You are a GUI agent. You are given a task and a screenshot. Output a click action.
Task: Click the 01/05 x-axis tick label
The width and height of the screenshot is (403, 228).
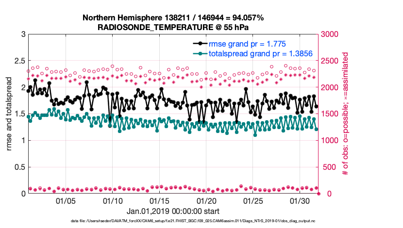66,201
